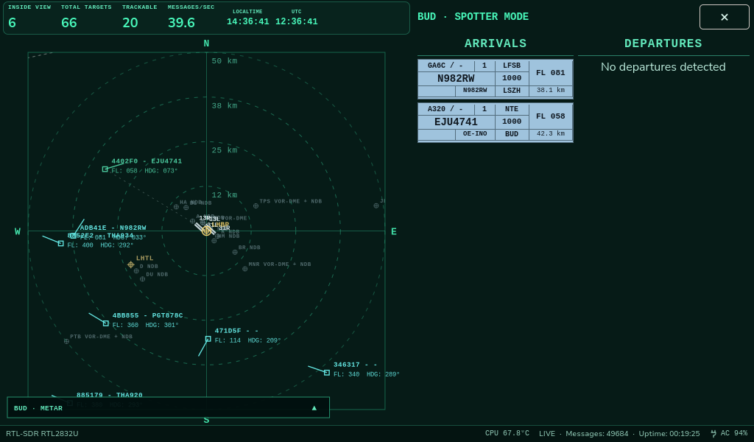The image size is (754, 442).
Task: Select the EJU4741 aircraft target square
Action: [105, 169]
